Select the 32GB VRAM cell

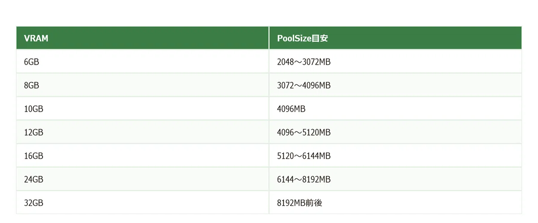point(143,202)
